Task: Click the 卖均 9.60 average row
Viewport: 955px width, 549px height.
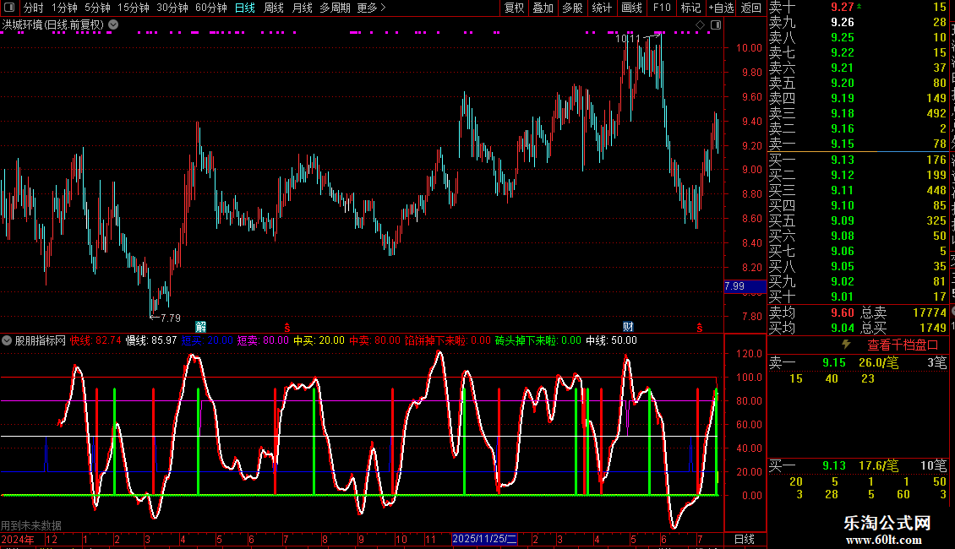Action: [x=811, y=313]
